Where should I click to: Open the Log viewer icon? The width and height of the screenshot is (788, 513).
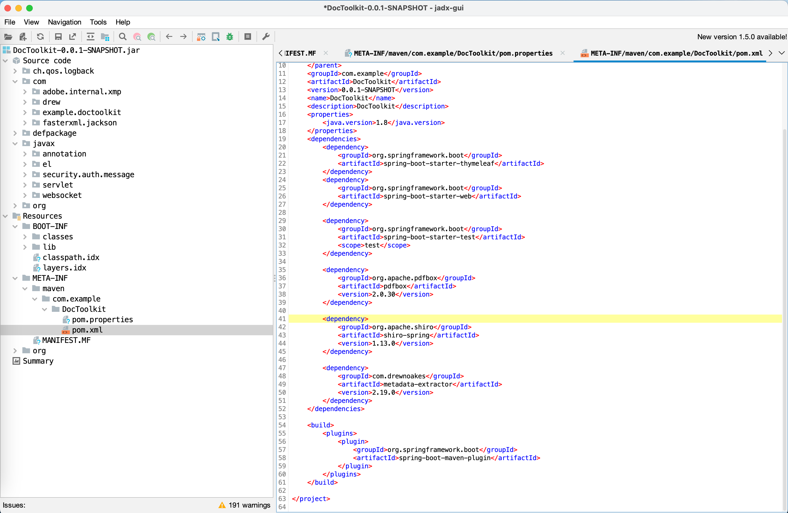pos(248,37)
